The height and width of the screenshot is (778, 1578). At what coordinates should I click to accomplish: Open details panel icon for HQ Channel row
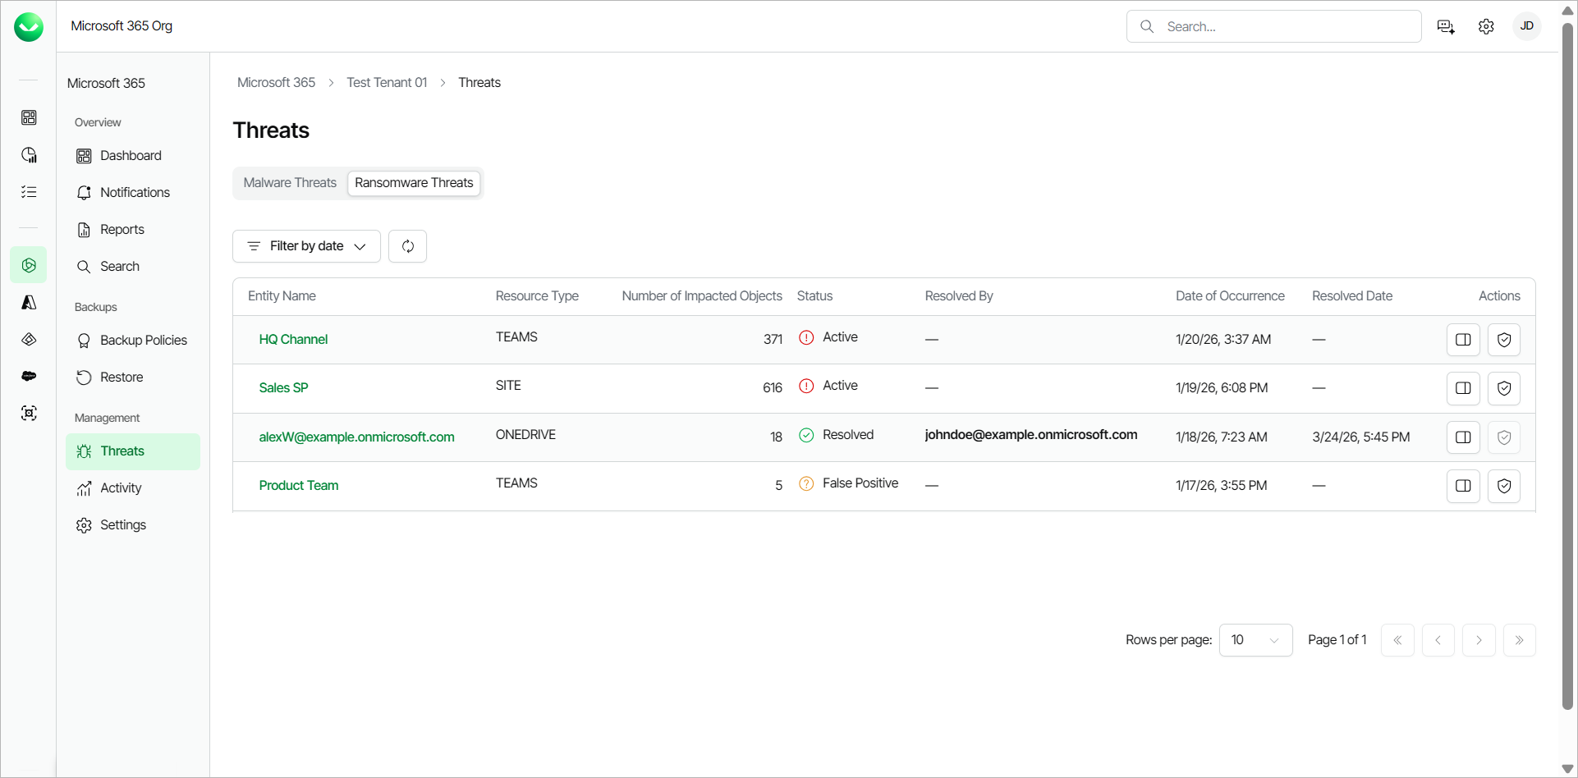click(x=1462, y=340)
